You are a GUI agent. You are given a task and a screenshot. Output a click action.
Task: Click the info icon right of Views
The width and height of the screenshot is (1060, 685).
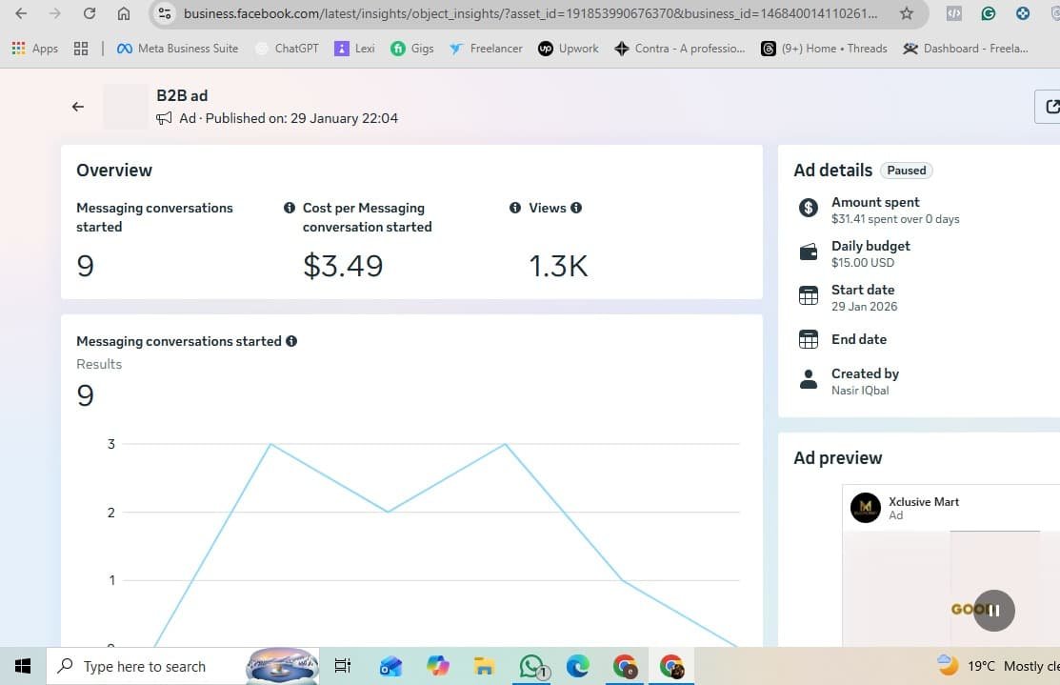pos(576,208)
